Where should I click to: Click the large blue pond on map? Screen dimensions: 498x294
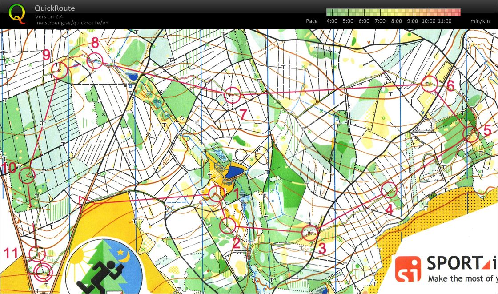[234, 172]
